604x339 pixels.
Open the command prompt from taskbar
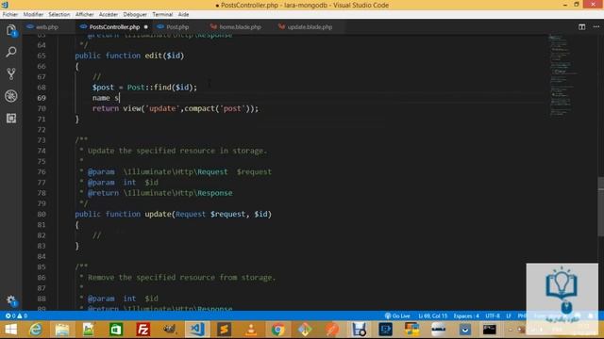[489, 330]
